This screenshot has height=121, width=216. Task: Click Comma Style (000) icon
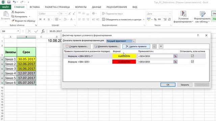pyautogui.click(x=159, y=19)
